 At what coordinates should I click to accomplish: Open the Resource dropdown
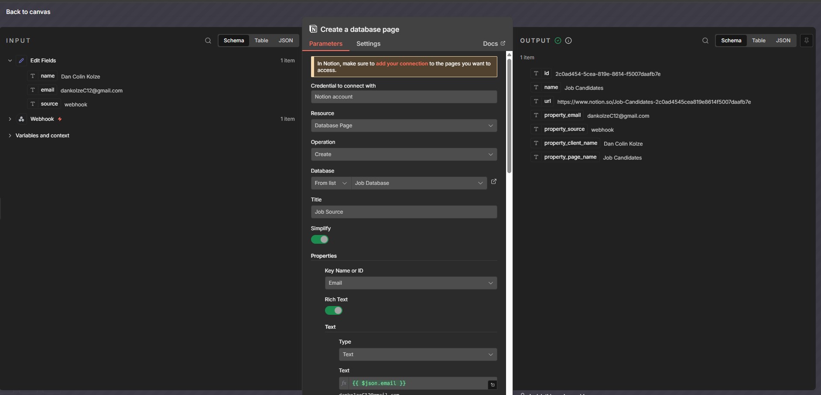[404, 126]
